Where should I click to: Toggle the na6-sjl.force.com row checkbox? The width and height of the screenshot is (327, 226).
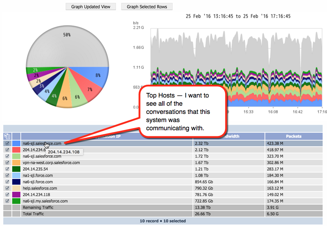click(x=7, y=182)
